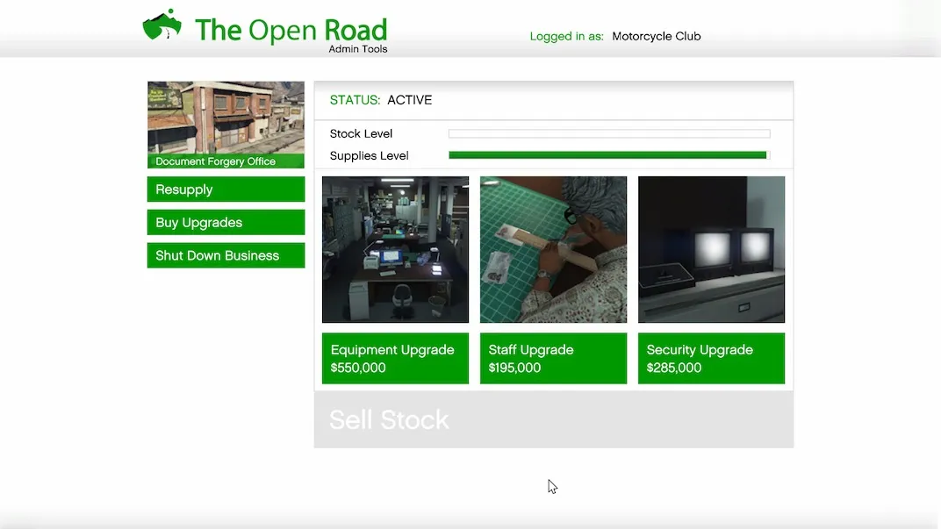Click the 'Stock Level' label

[x=361, y=133]
